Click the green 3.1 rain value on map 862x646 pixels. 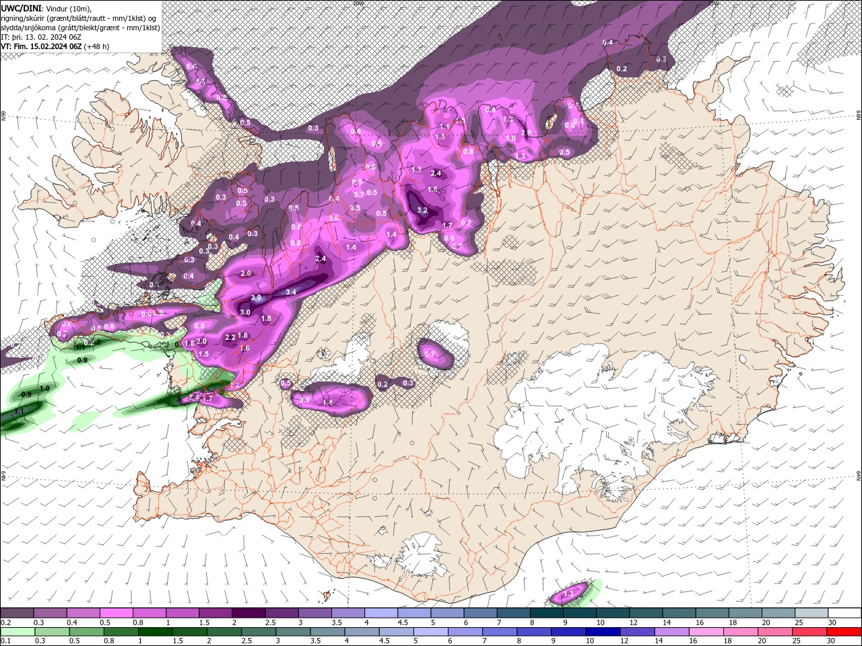tap(19, 410)
